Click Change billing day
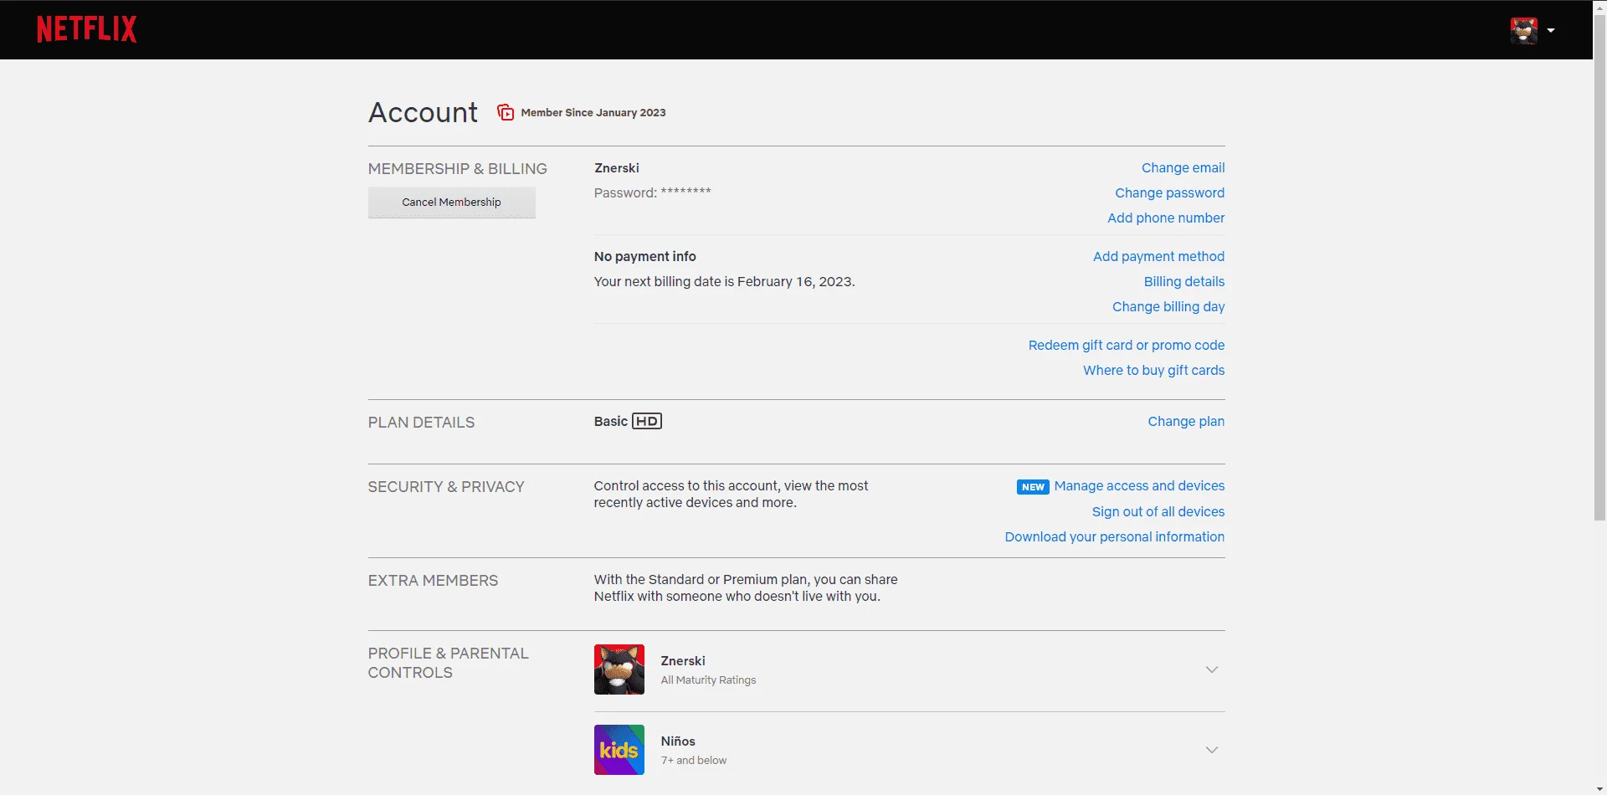 (1168, 306)
